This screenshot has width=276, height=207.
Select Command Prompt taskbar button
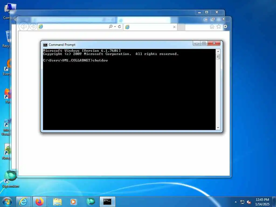pos(107,202)
